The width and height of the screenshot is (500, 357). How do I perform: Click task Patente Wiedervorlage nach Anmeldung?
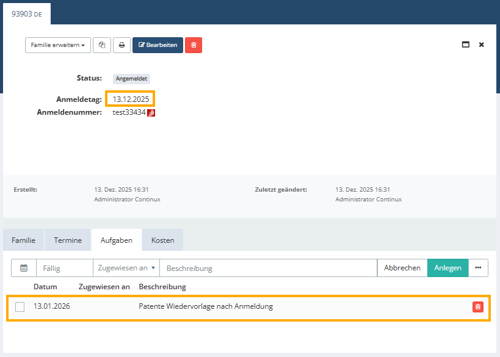[x=206, y=306]
